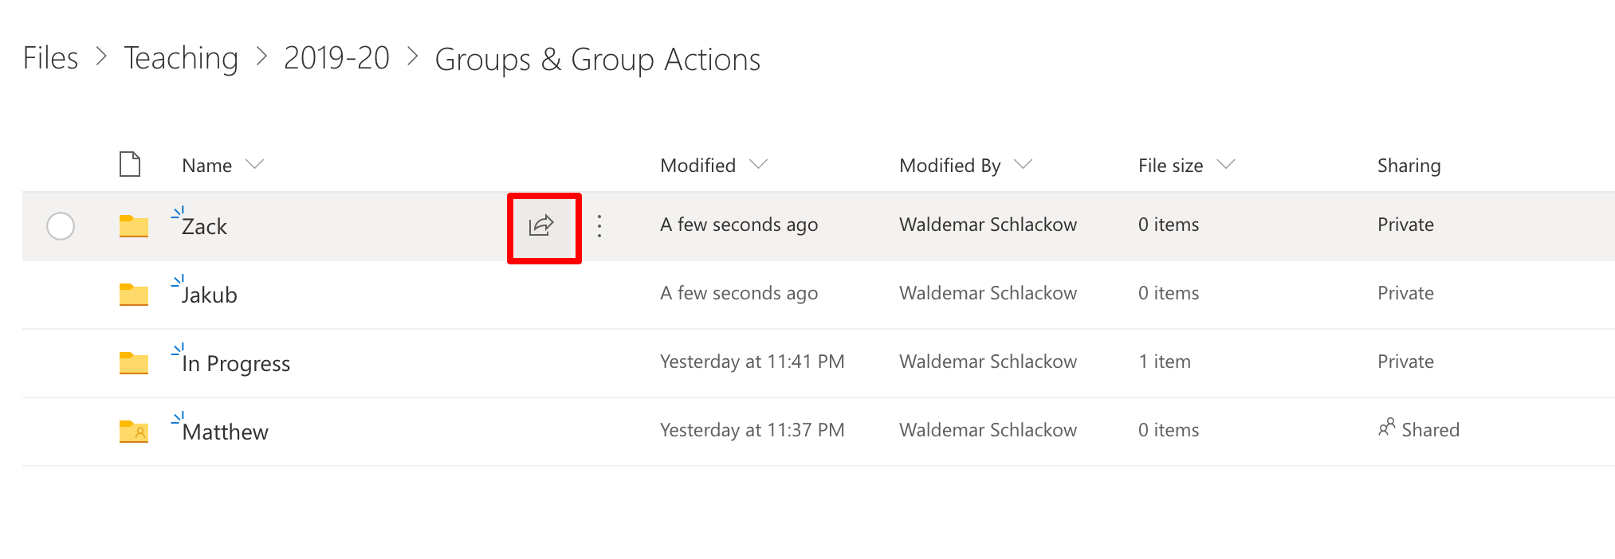
Task: Expand the Modified By column dropdown
Action: point(1024,164)
